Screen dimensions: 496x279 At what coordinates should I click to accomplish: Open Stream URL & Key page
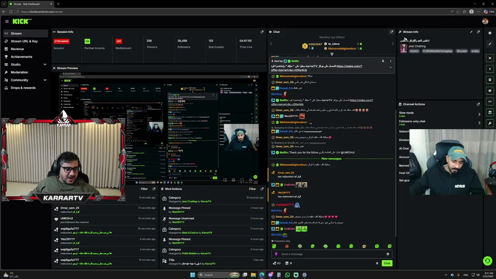(26, 41)
